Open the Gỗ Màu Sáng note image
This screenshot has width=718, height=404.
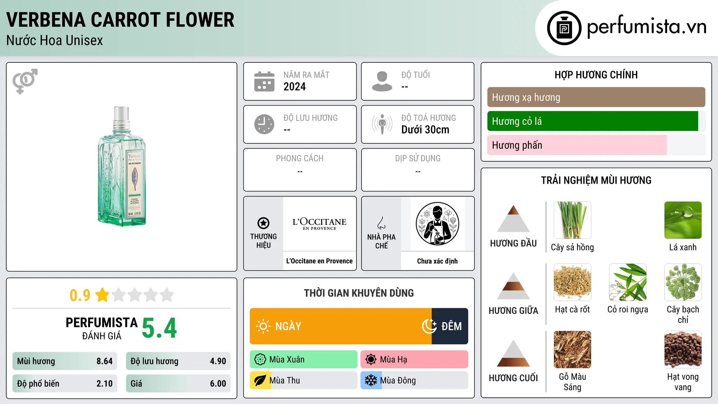pyautogui.click(x=573, y=350)
